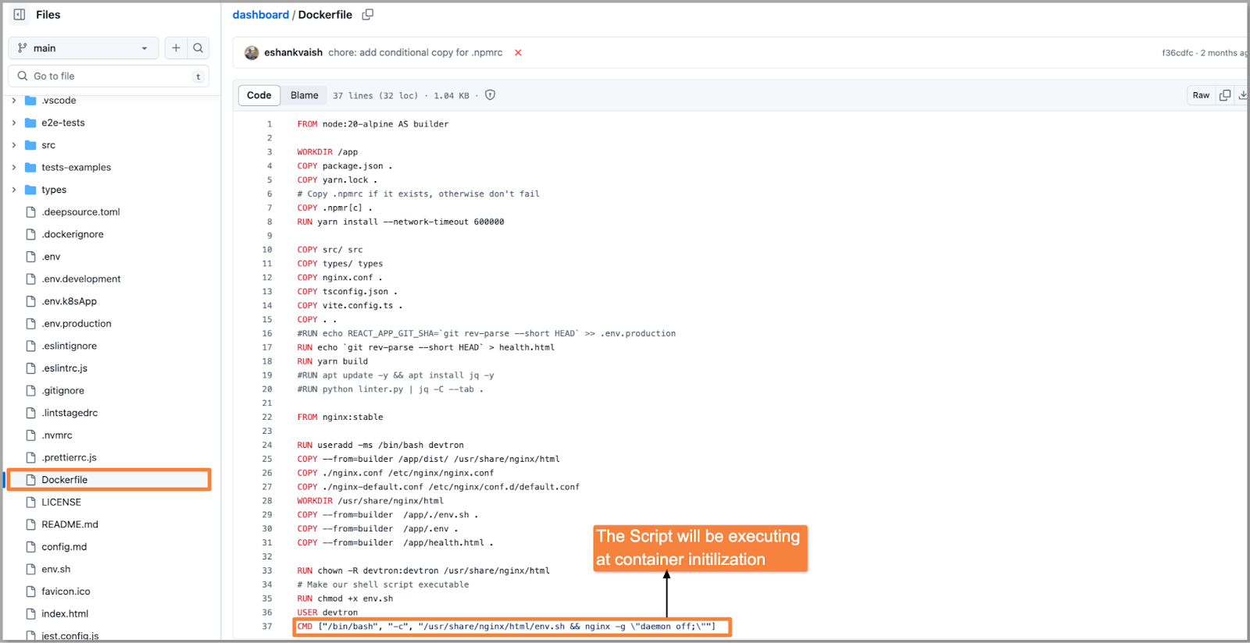Open commit hash f36cdfc
The width and height of the screenshot is (1250, 643).
(1177, 53)
